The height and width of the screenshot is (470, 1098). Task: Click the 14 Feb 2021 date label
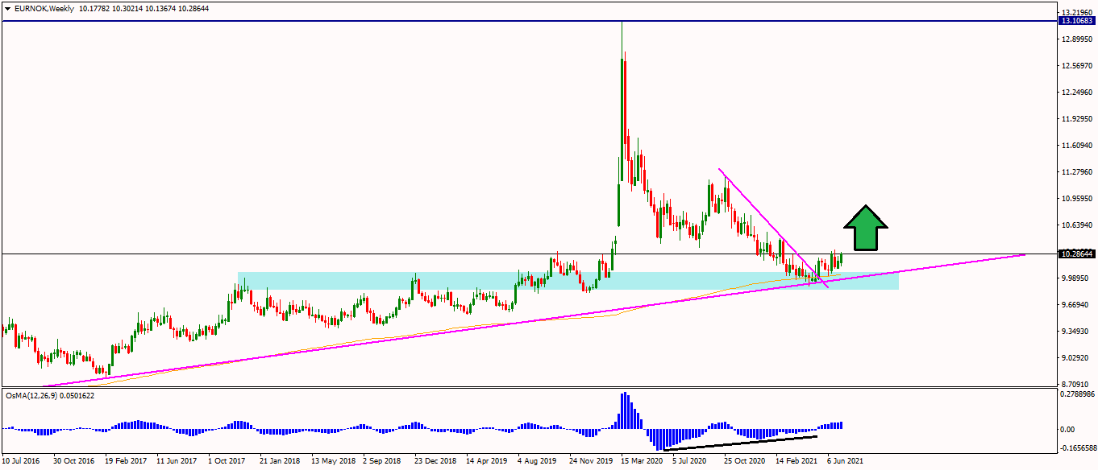[x=796, y=462]
